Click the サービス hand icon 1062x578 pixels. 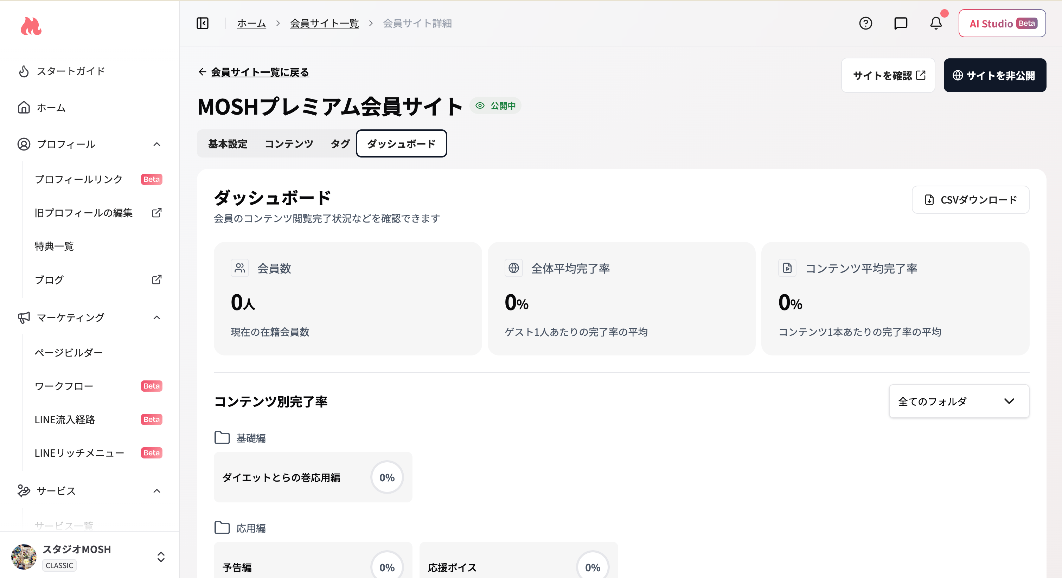pos(24,490)
